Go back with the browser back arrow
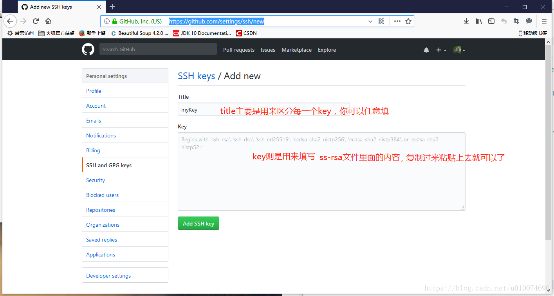This screenshot has height=296, width=554. click(x=10, y=21)
